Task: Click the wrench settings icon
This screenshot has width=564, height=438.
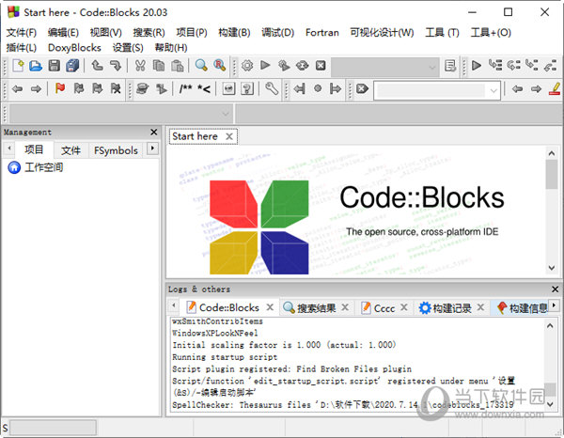Action: coord(273,89)
